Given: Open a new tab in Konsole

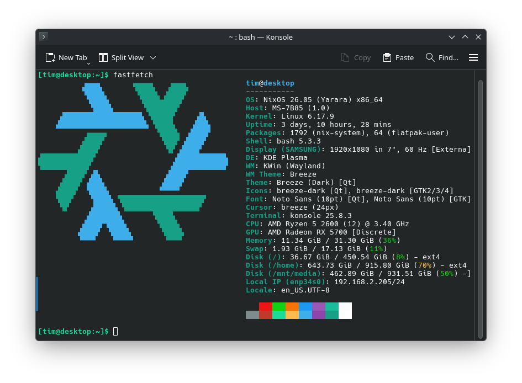Looking at the screenshot, I should [66, 57].
